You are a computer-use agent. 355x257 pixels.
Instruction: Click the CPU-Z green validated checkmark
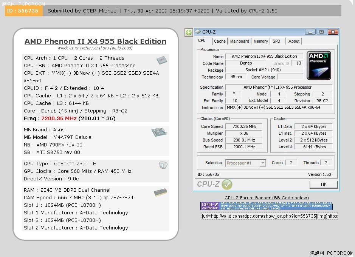pyautogui.click(x=227, y=185)
